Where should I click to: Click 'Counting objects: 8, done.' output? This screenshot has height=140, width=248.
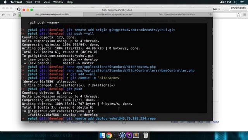(47, 93)
